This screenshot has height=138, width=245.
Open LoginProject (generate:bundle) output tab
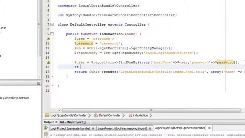(70, 128)
